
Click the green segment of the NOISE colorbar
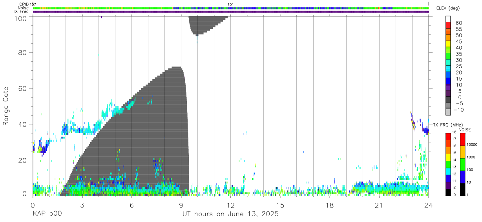[462, 164]
